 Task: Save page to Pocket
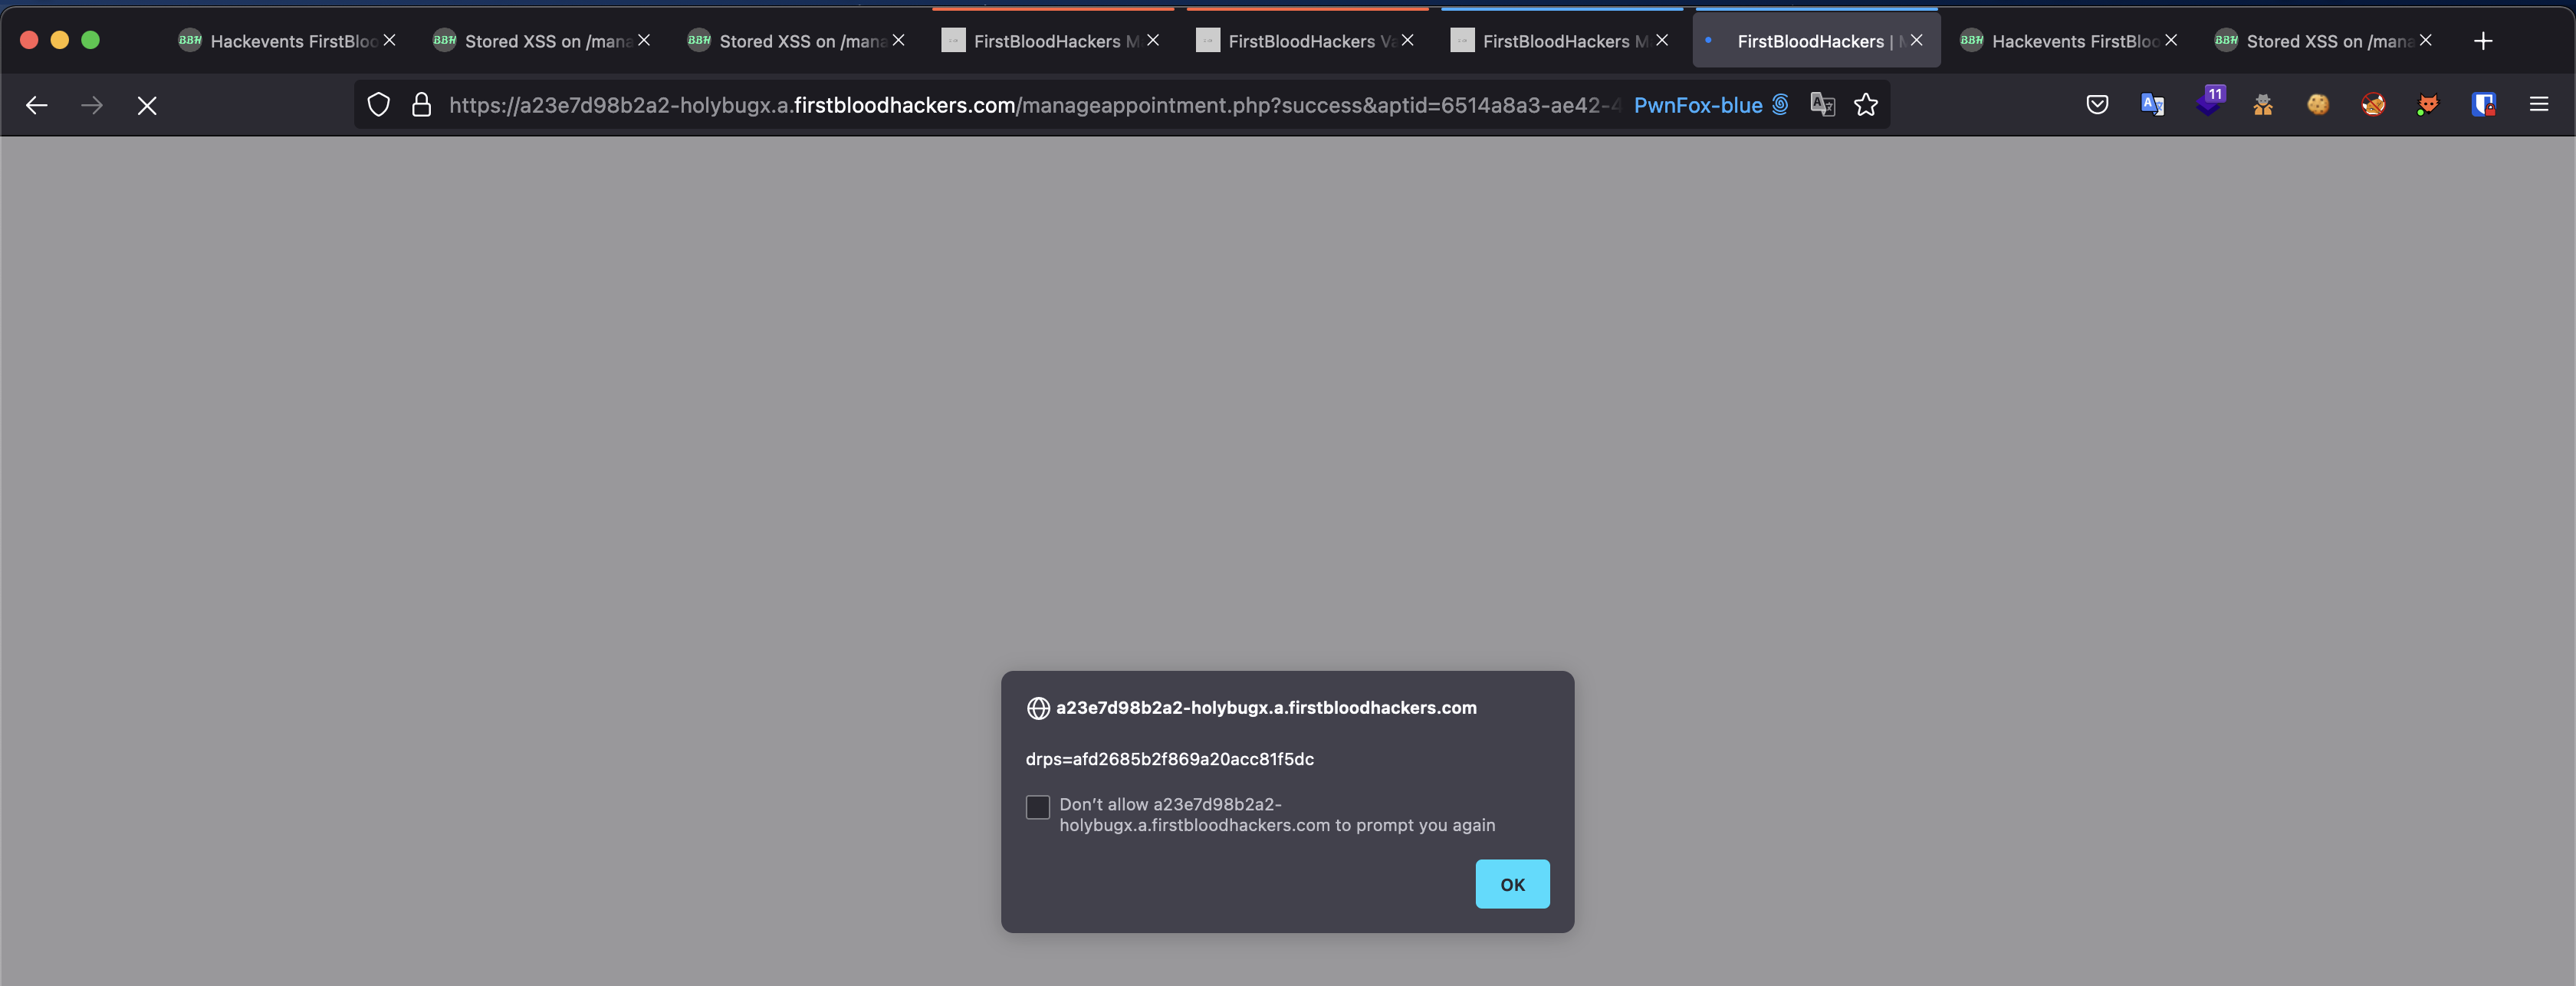(2097, 104)
